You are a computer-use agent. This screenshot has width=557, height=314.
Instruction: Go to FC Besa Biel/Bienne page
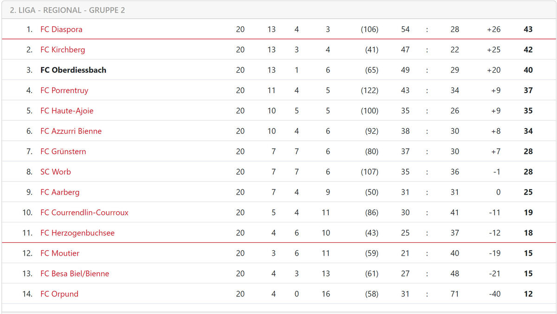point(75,274)
